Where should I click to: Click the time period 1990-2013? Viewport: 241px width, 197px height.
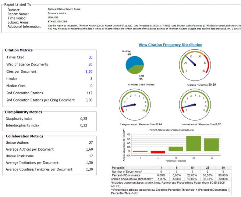coord(53,17)
